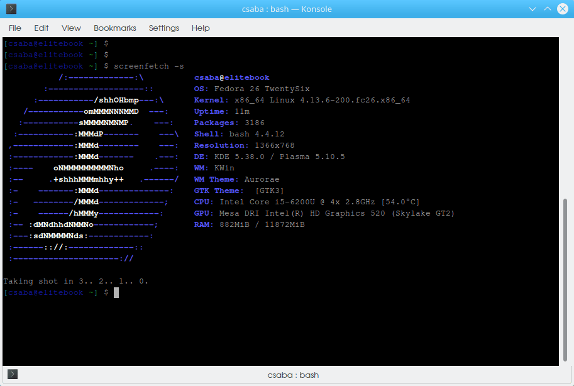Click the Shell value 'bash 4.4.12'
574x386 pixels.
click(x=257, y=134)
